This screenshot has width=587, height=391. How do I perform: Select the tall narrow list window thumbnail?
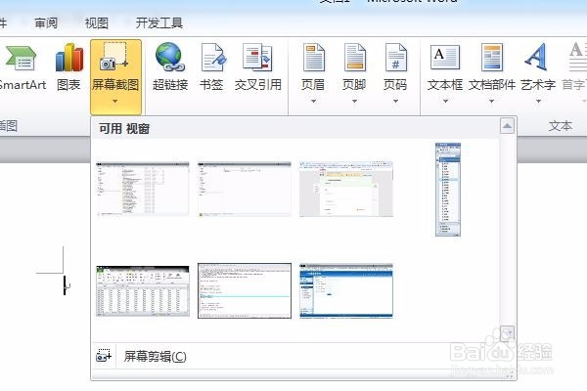click(x=448, y=190)
